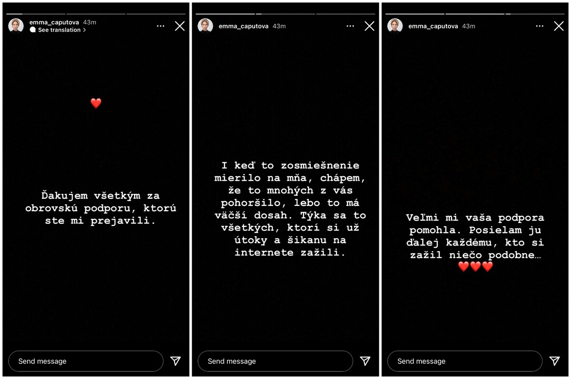Open profile avatar in middle story
The width and height of the screenshot is (571, 379).
point(205,26)
